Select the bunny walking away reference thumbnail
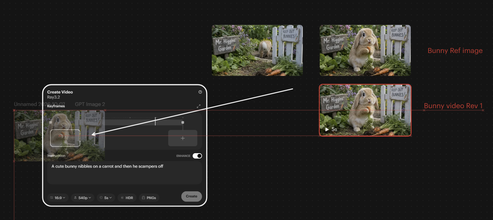This screenshot has height=220, width=493. click(x=257, y=50)
